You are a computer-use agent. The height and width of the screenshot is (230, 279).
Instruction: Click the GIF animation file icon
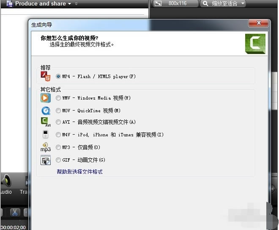tap(45, 160)
